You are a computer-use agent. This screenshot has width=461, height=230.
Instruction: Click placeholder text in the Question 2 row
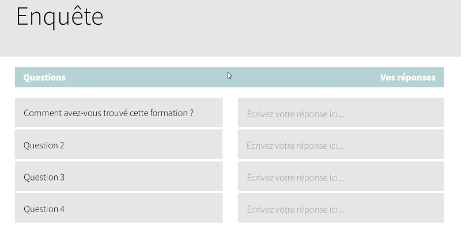pos(295,146)
